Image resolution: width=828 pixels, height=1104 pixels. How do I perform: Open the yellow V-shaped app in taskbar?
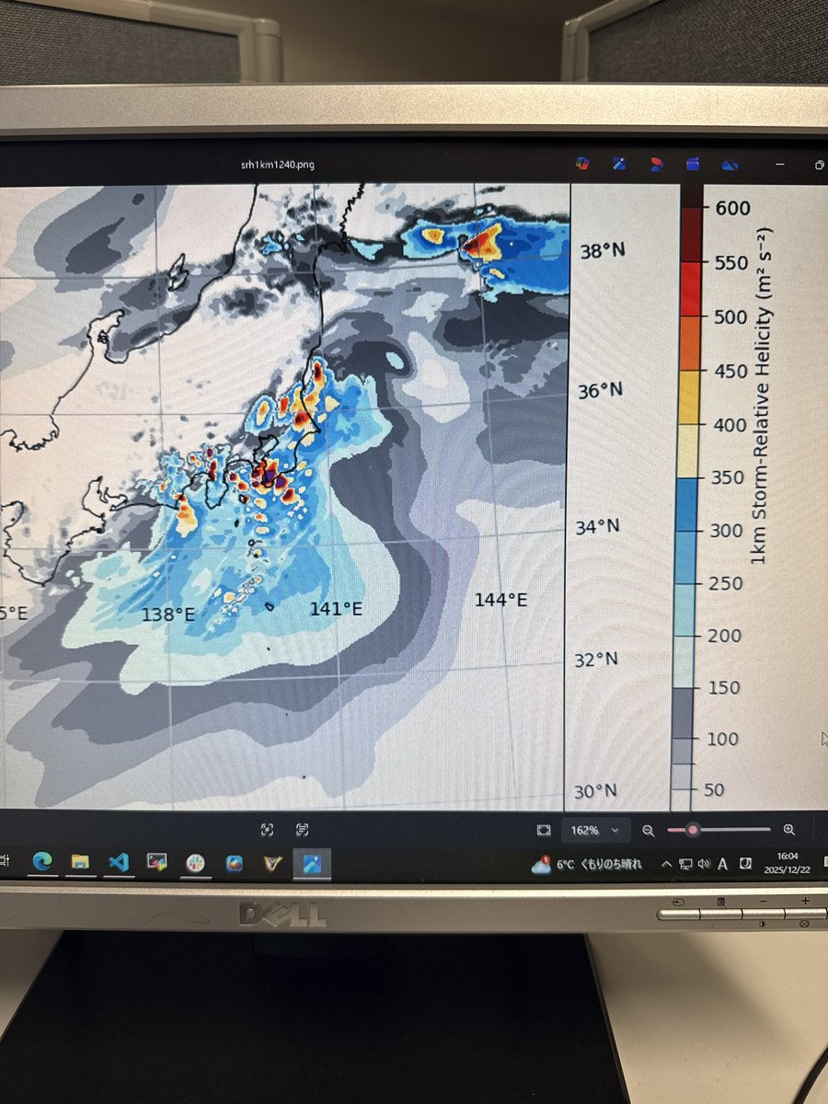coord(272,863)
